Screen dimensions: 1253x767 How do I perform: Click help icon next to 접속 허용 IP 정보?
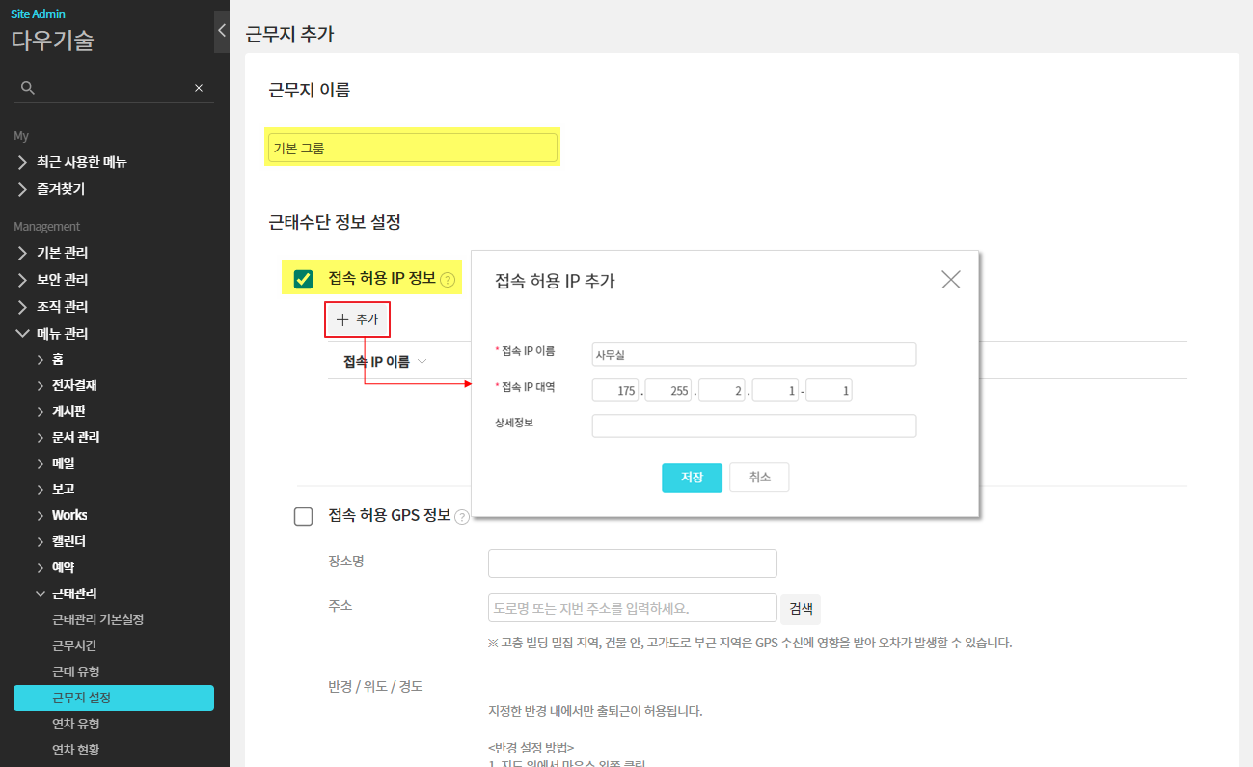pyautogui.click(x=448, y=281)
